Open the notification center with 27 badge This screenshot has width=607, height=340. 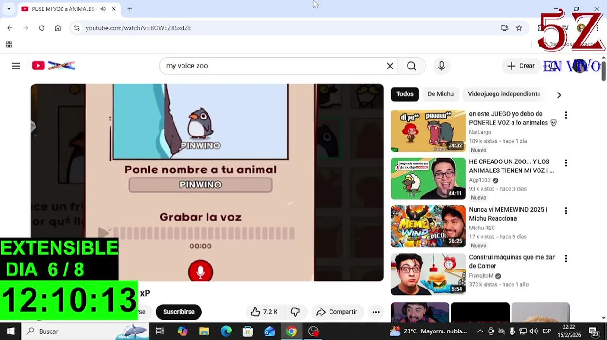[x=594, y=331]
